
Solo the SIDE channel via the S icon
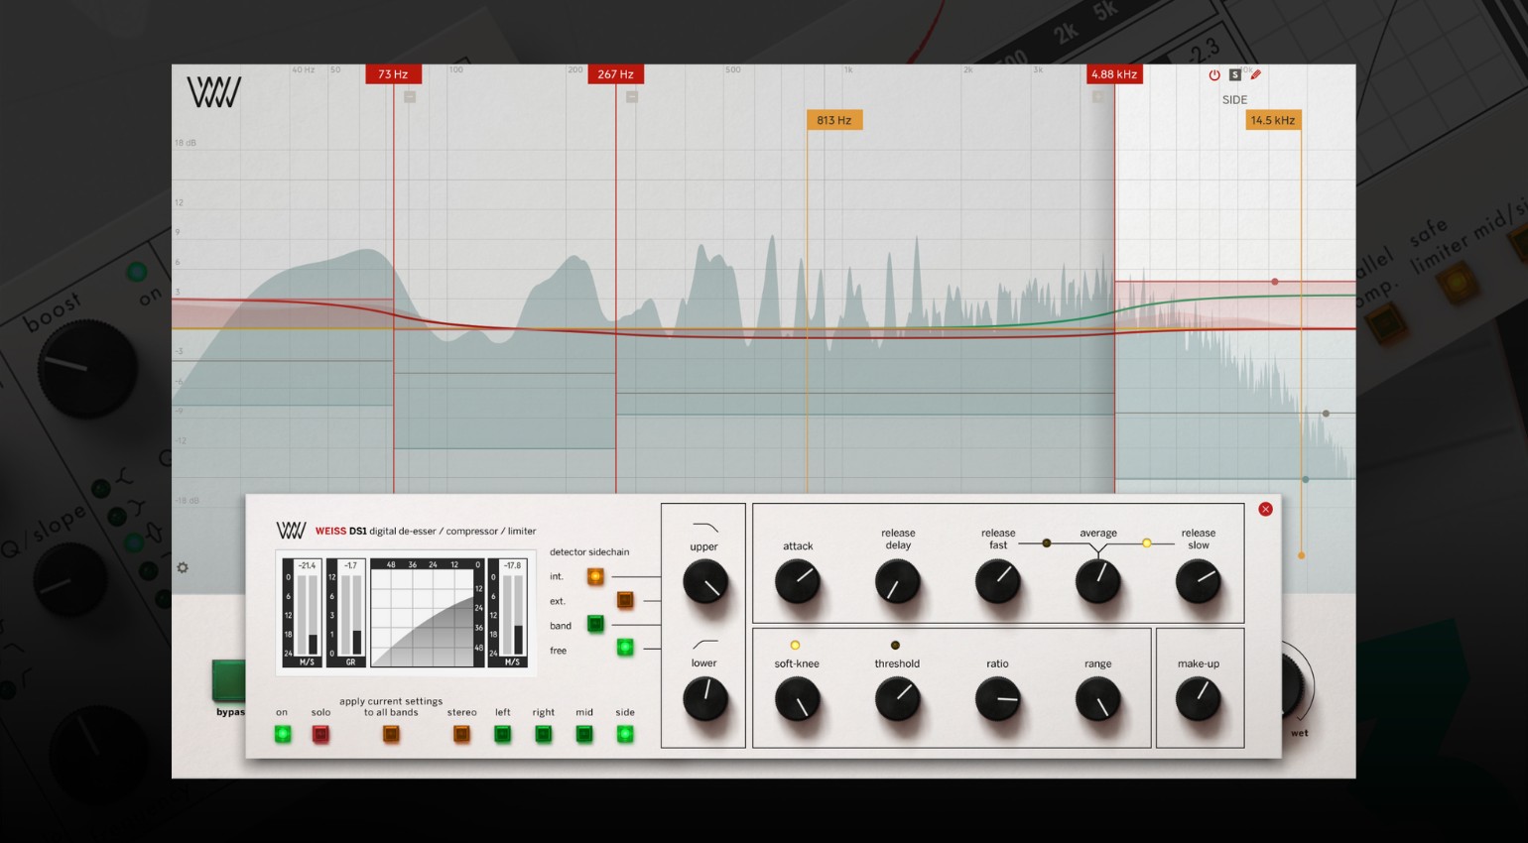point(1234,73)
